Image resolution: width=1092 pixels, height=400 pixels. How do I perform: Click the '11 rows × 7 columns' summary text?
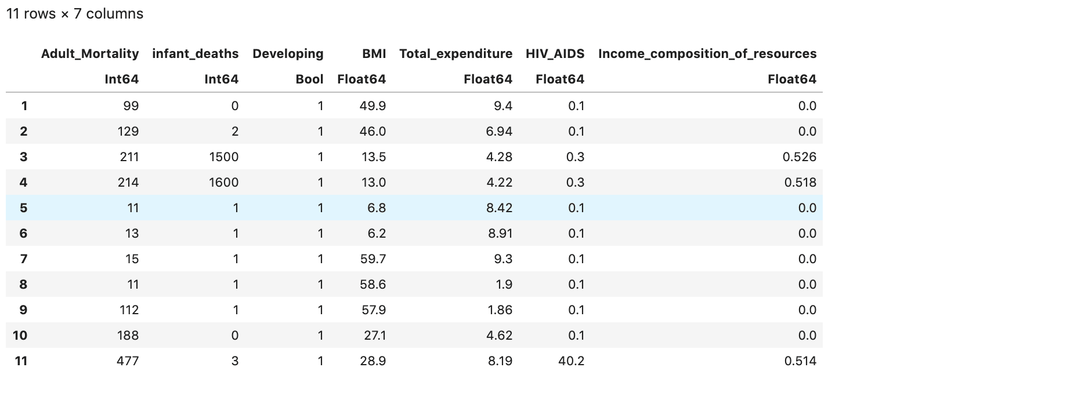pyautogui.click(x=75, y=14)
